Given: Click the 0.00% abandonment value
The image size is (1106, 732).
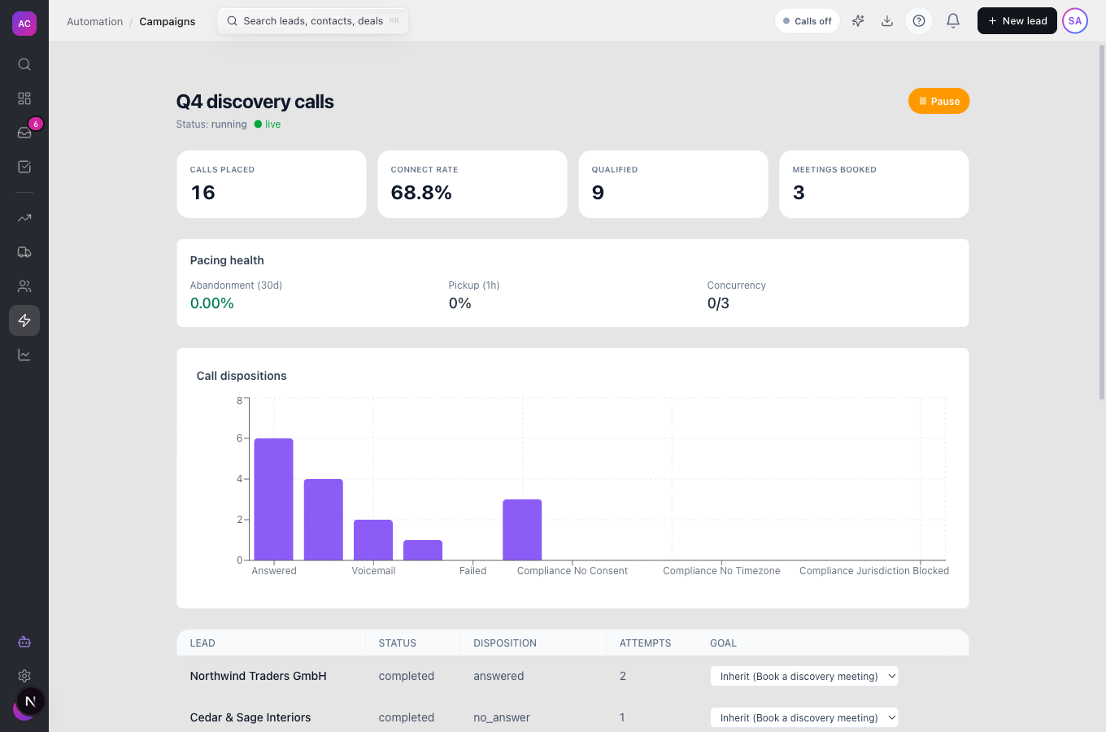Looking at the screenshot, I should pyautogui.click(x=212, y=303).
